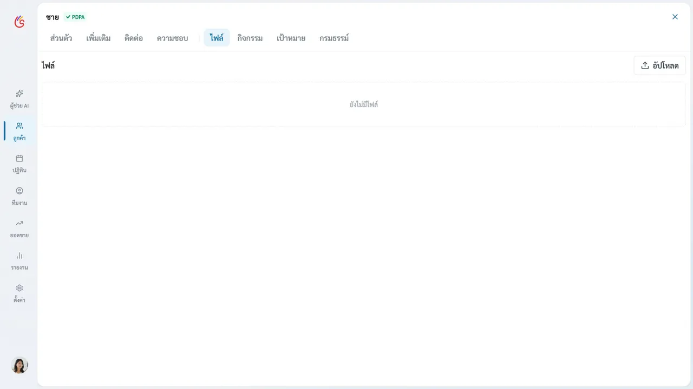Open ยอดขาย sales trend icon
The width and height of the screenshot is (693, 389).
pos(19,223)
